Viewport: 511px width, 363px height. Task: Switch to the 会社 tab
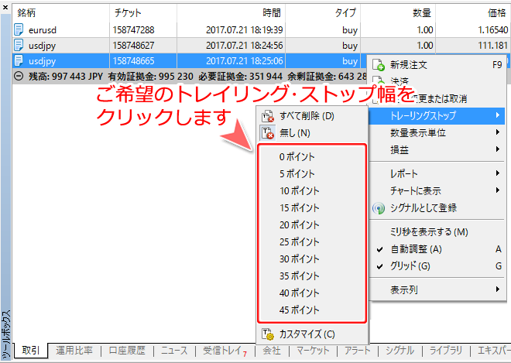click(x=272, y=351)
